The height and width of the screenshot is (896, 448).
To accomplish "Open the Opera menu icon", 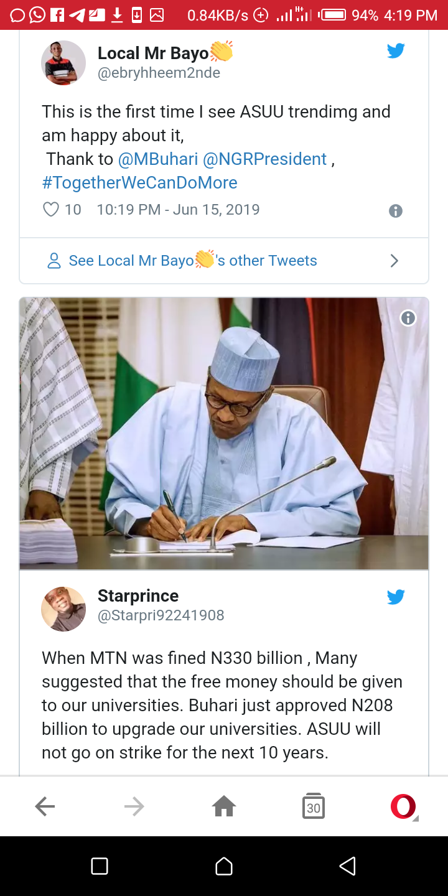I will [403, 807].
